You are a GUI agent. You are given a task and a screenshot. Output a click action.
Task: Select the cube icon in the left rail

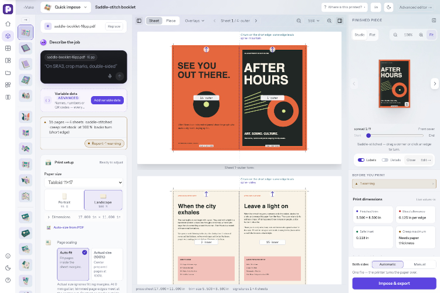[8, 36]
